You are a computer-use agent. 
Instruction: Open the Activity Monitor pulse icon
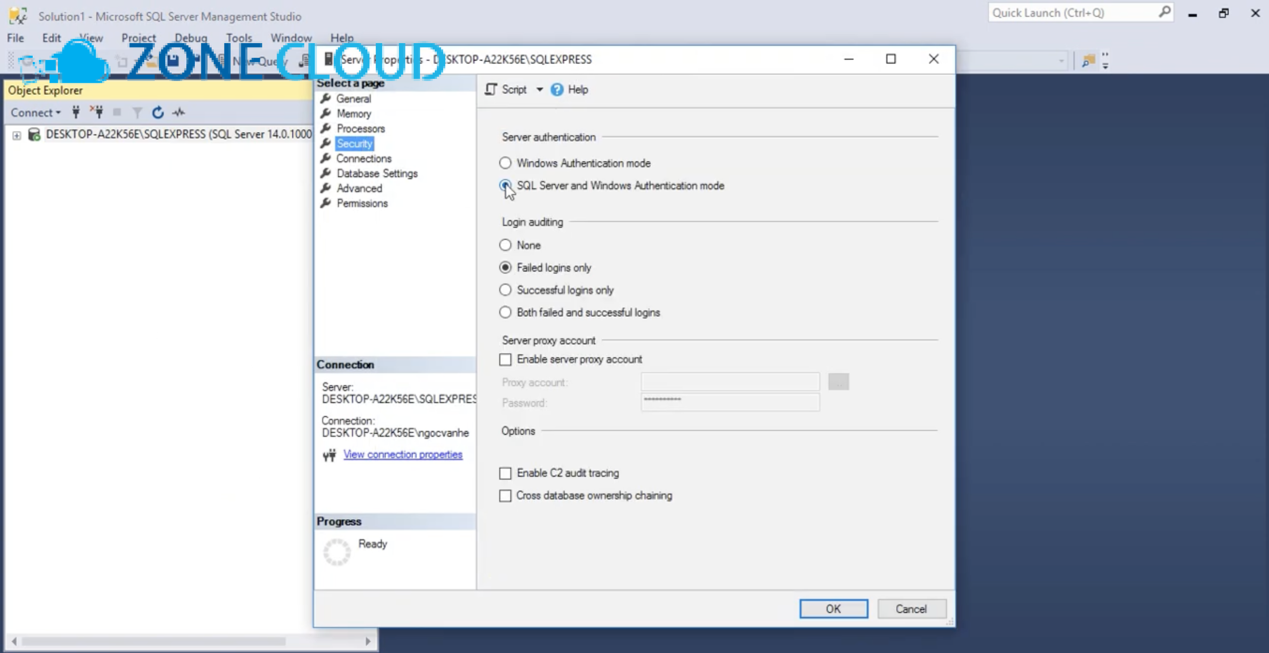click(x=178, y=113)
